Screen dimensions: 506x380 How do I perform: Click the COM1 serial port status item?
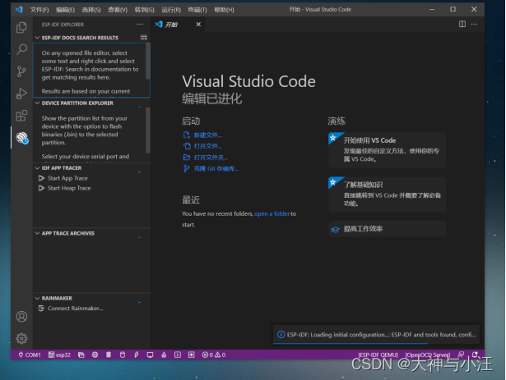click(x=30, y=355)
